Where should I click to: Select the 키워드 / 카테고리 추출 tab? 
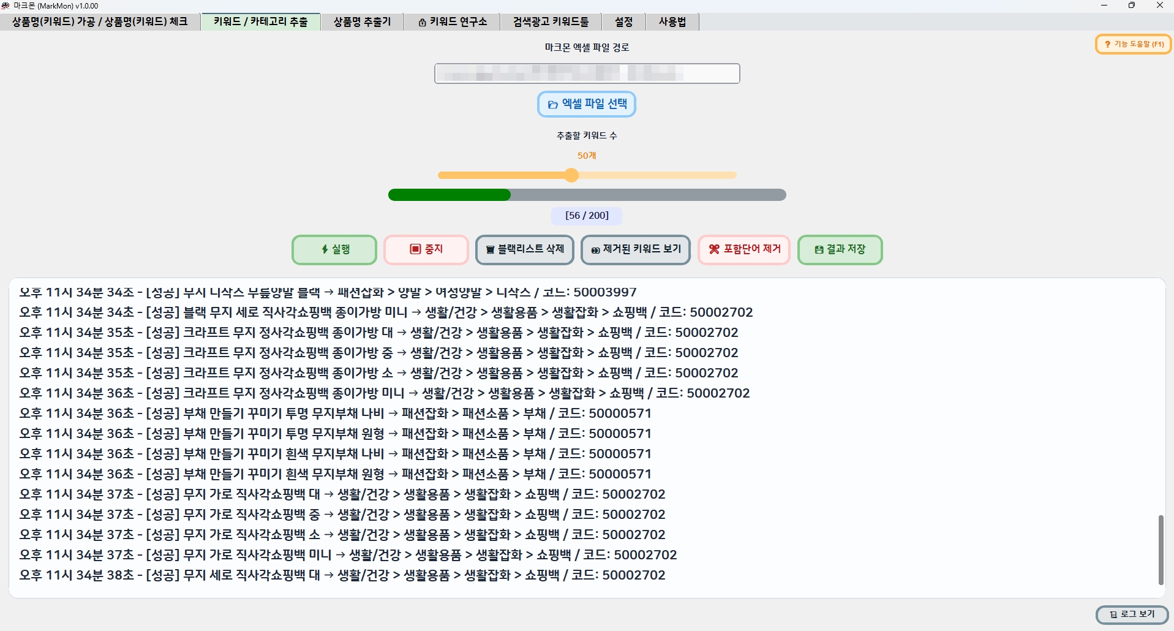[260, 22]
